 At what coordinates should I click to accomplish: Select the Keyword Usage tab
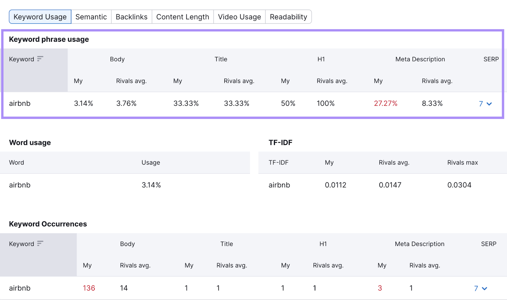tap(40, 16)
